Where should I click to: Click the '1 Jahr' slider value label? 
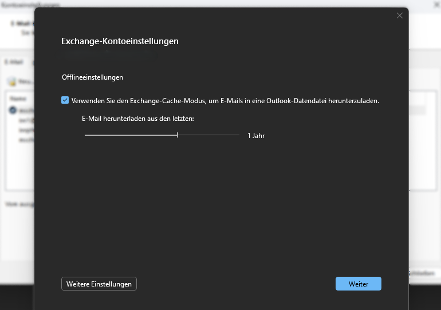click(256, 136)
